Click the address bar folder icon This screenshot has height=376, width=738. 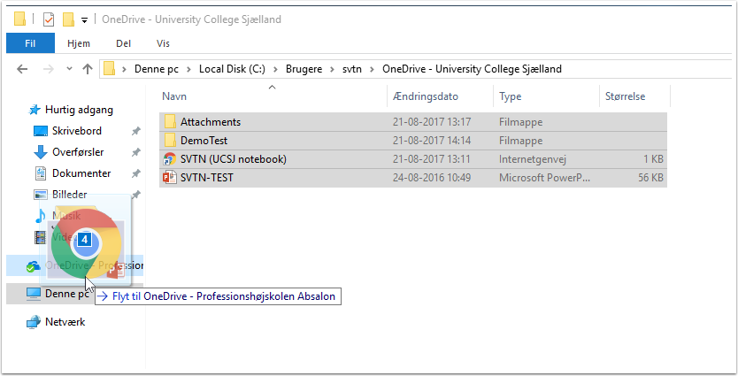[109, 69]
